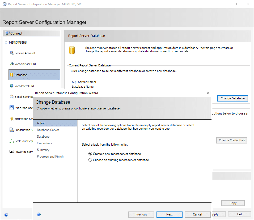254x220 pixels.
Task: Click MEMCM\SSRS server node in tree
Action: (18, 43)
